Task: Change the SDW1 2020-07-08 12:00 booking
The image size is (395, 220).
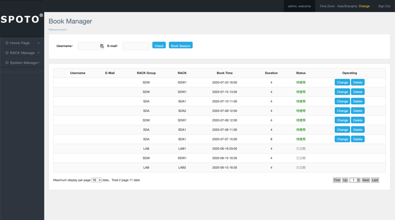Action: [342, 120]
